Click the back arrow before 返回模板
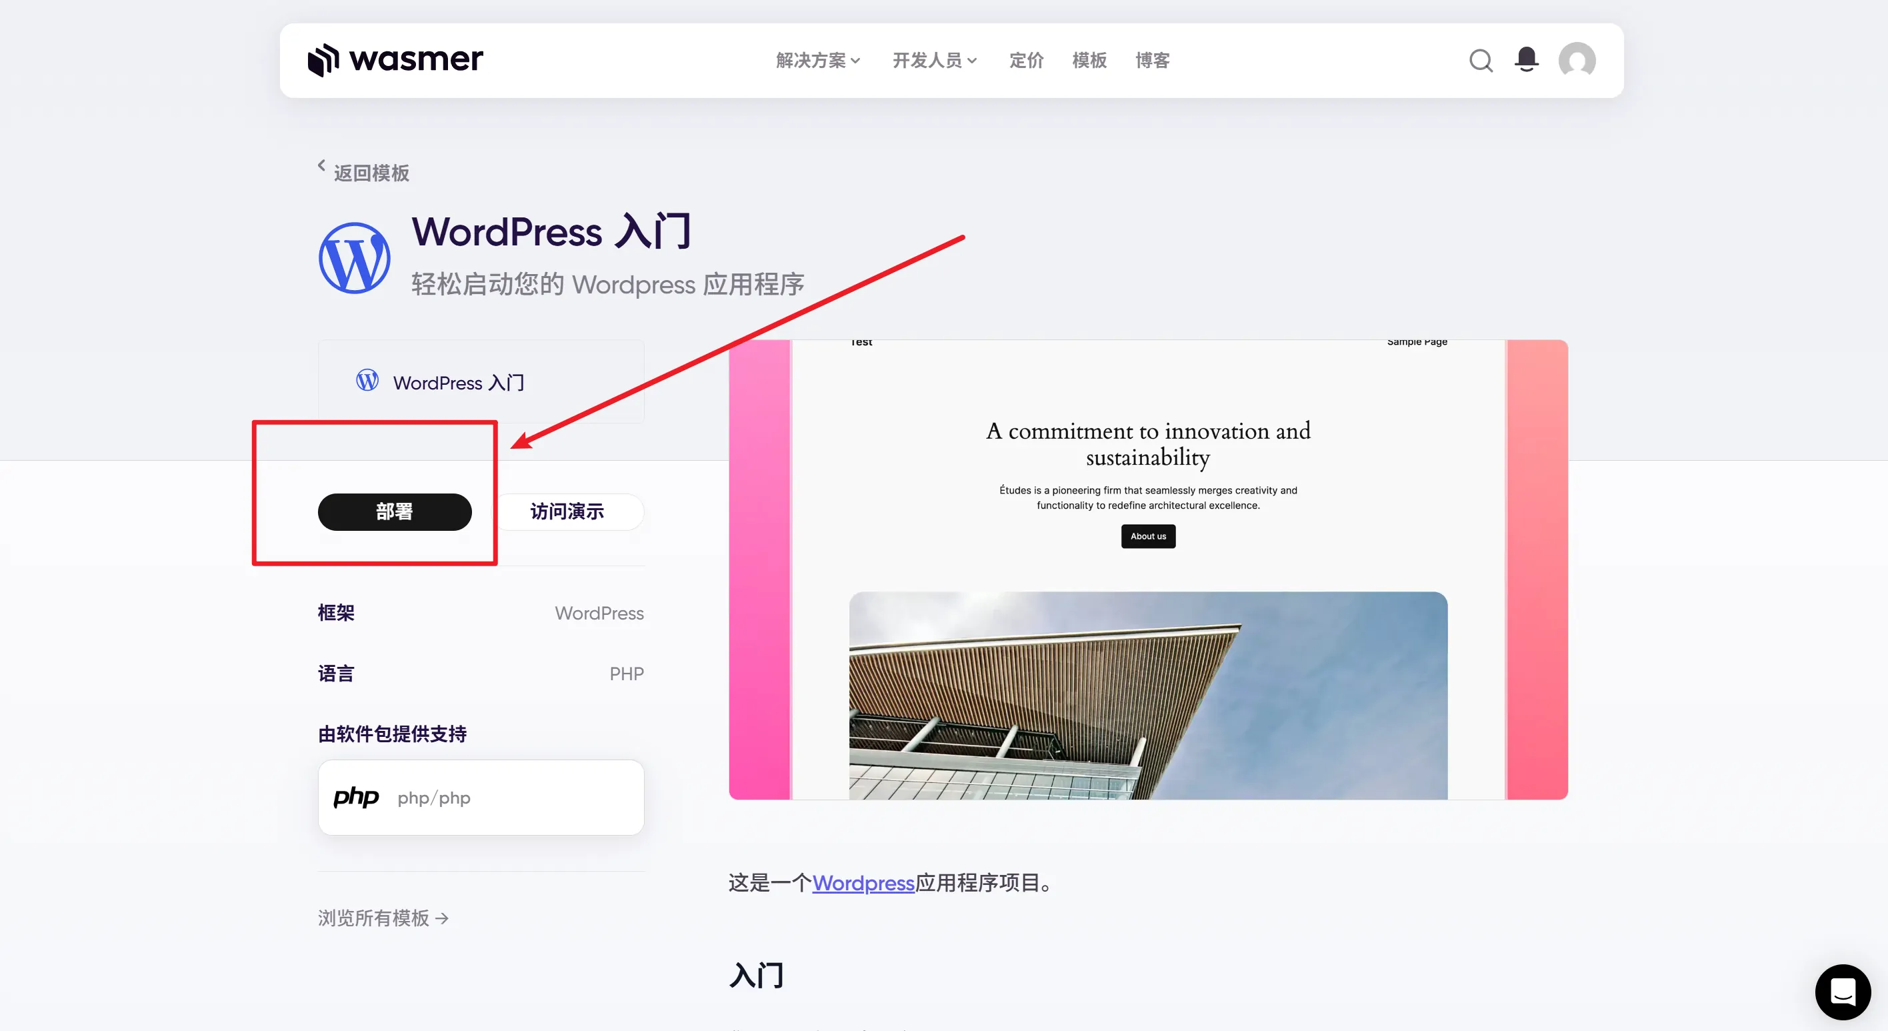Image resolution: width=1888 pixels, height=1031 pixels. pos(322,166)
